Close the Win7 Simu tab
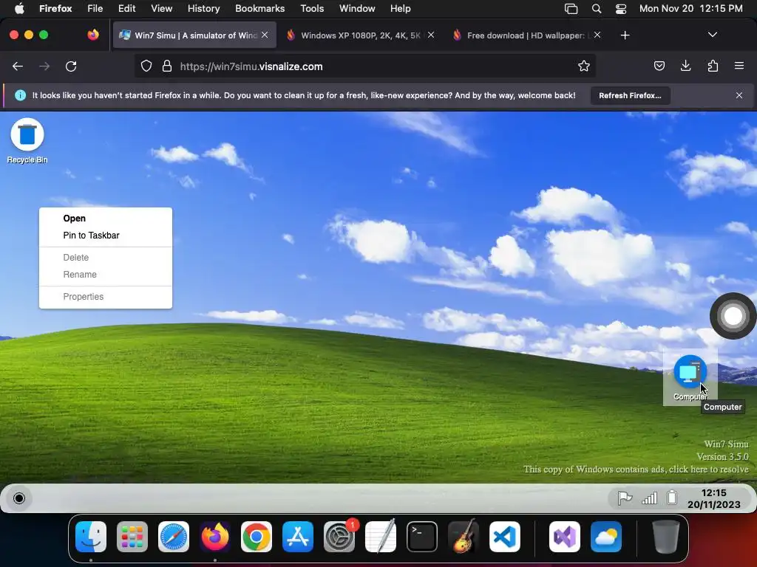The height and width of the screenshot is (567, 757). coord(265,35)
